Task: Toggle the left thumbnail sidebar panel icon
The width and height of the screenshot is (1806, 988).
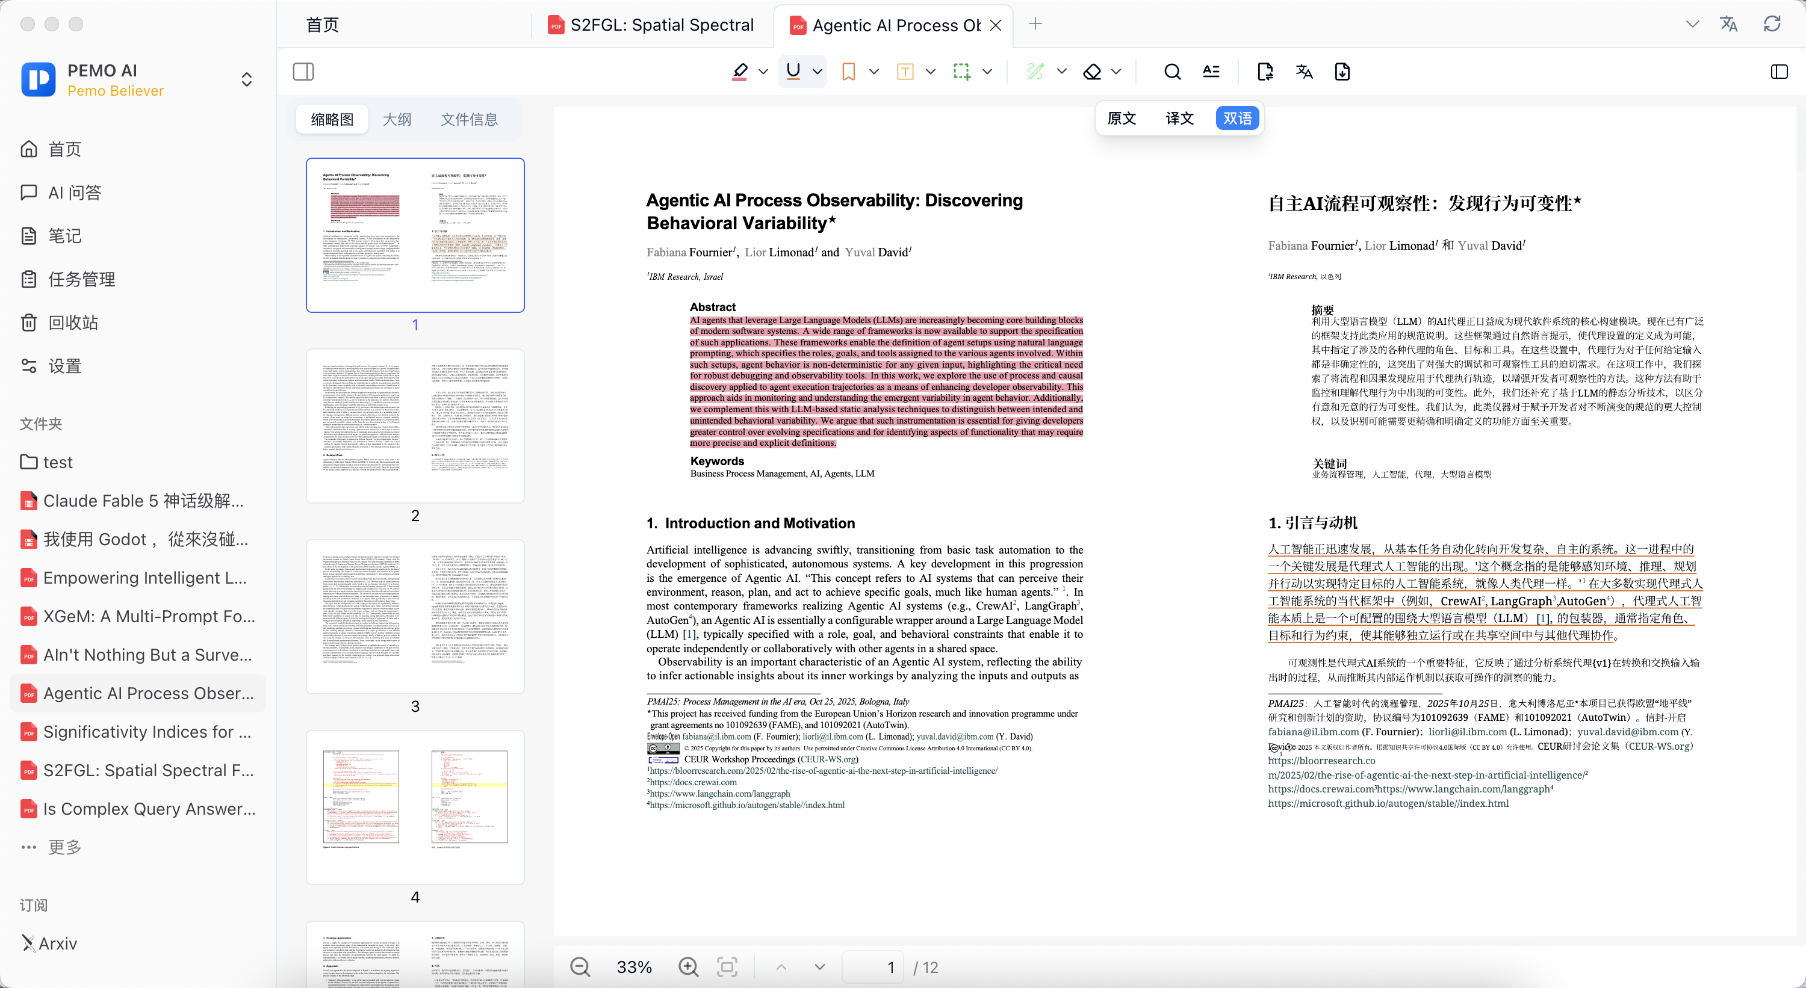Action: 303,72
